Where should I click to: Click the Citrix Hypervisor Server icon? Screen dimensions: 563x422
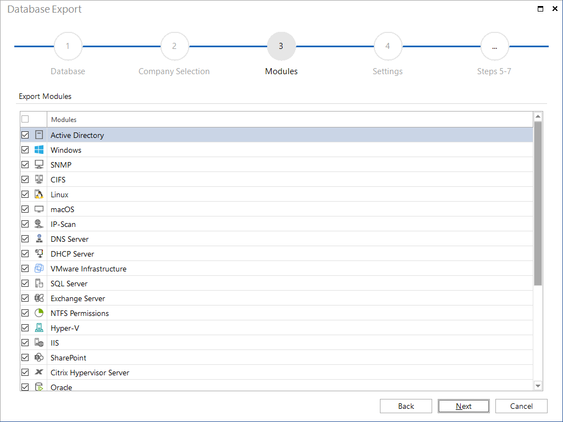tap(39, 372)
